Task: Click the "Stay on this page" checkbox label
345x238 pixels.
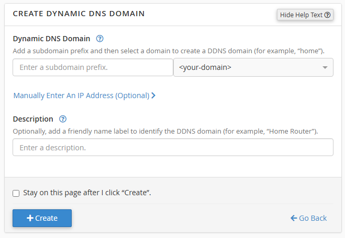Action: click(87, 193)
